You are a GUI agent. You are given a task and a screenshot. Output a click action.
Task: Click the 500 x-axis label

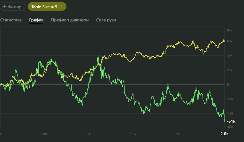pos(44,134)
